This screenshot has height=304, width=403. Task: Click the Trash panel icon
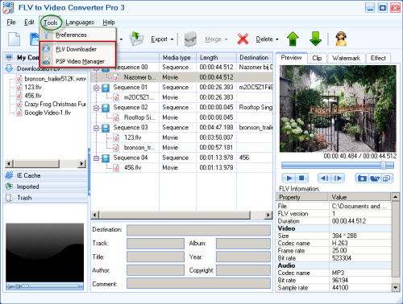click(x=9, y=198)
